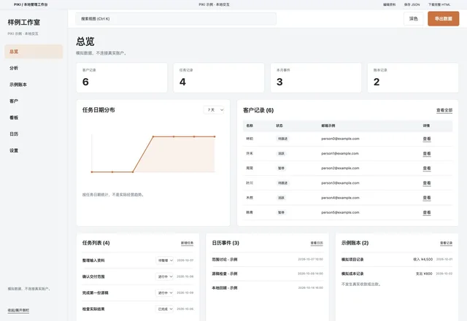Click 查看全部 in 客户记录 card
The width and height of the screenshot is (467, 321).
pos(444,110)
